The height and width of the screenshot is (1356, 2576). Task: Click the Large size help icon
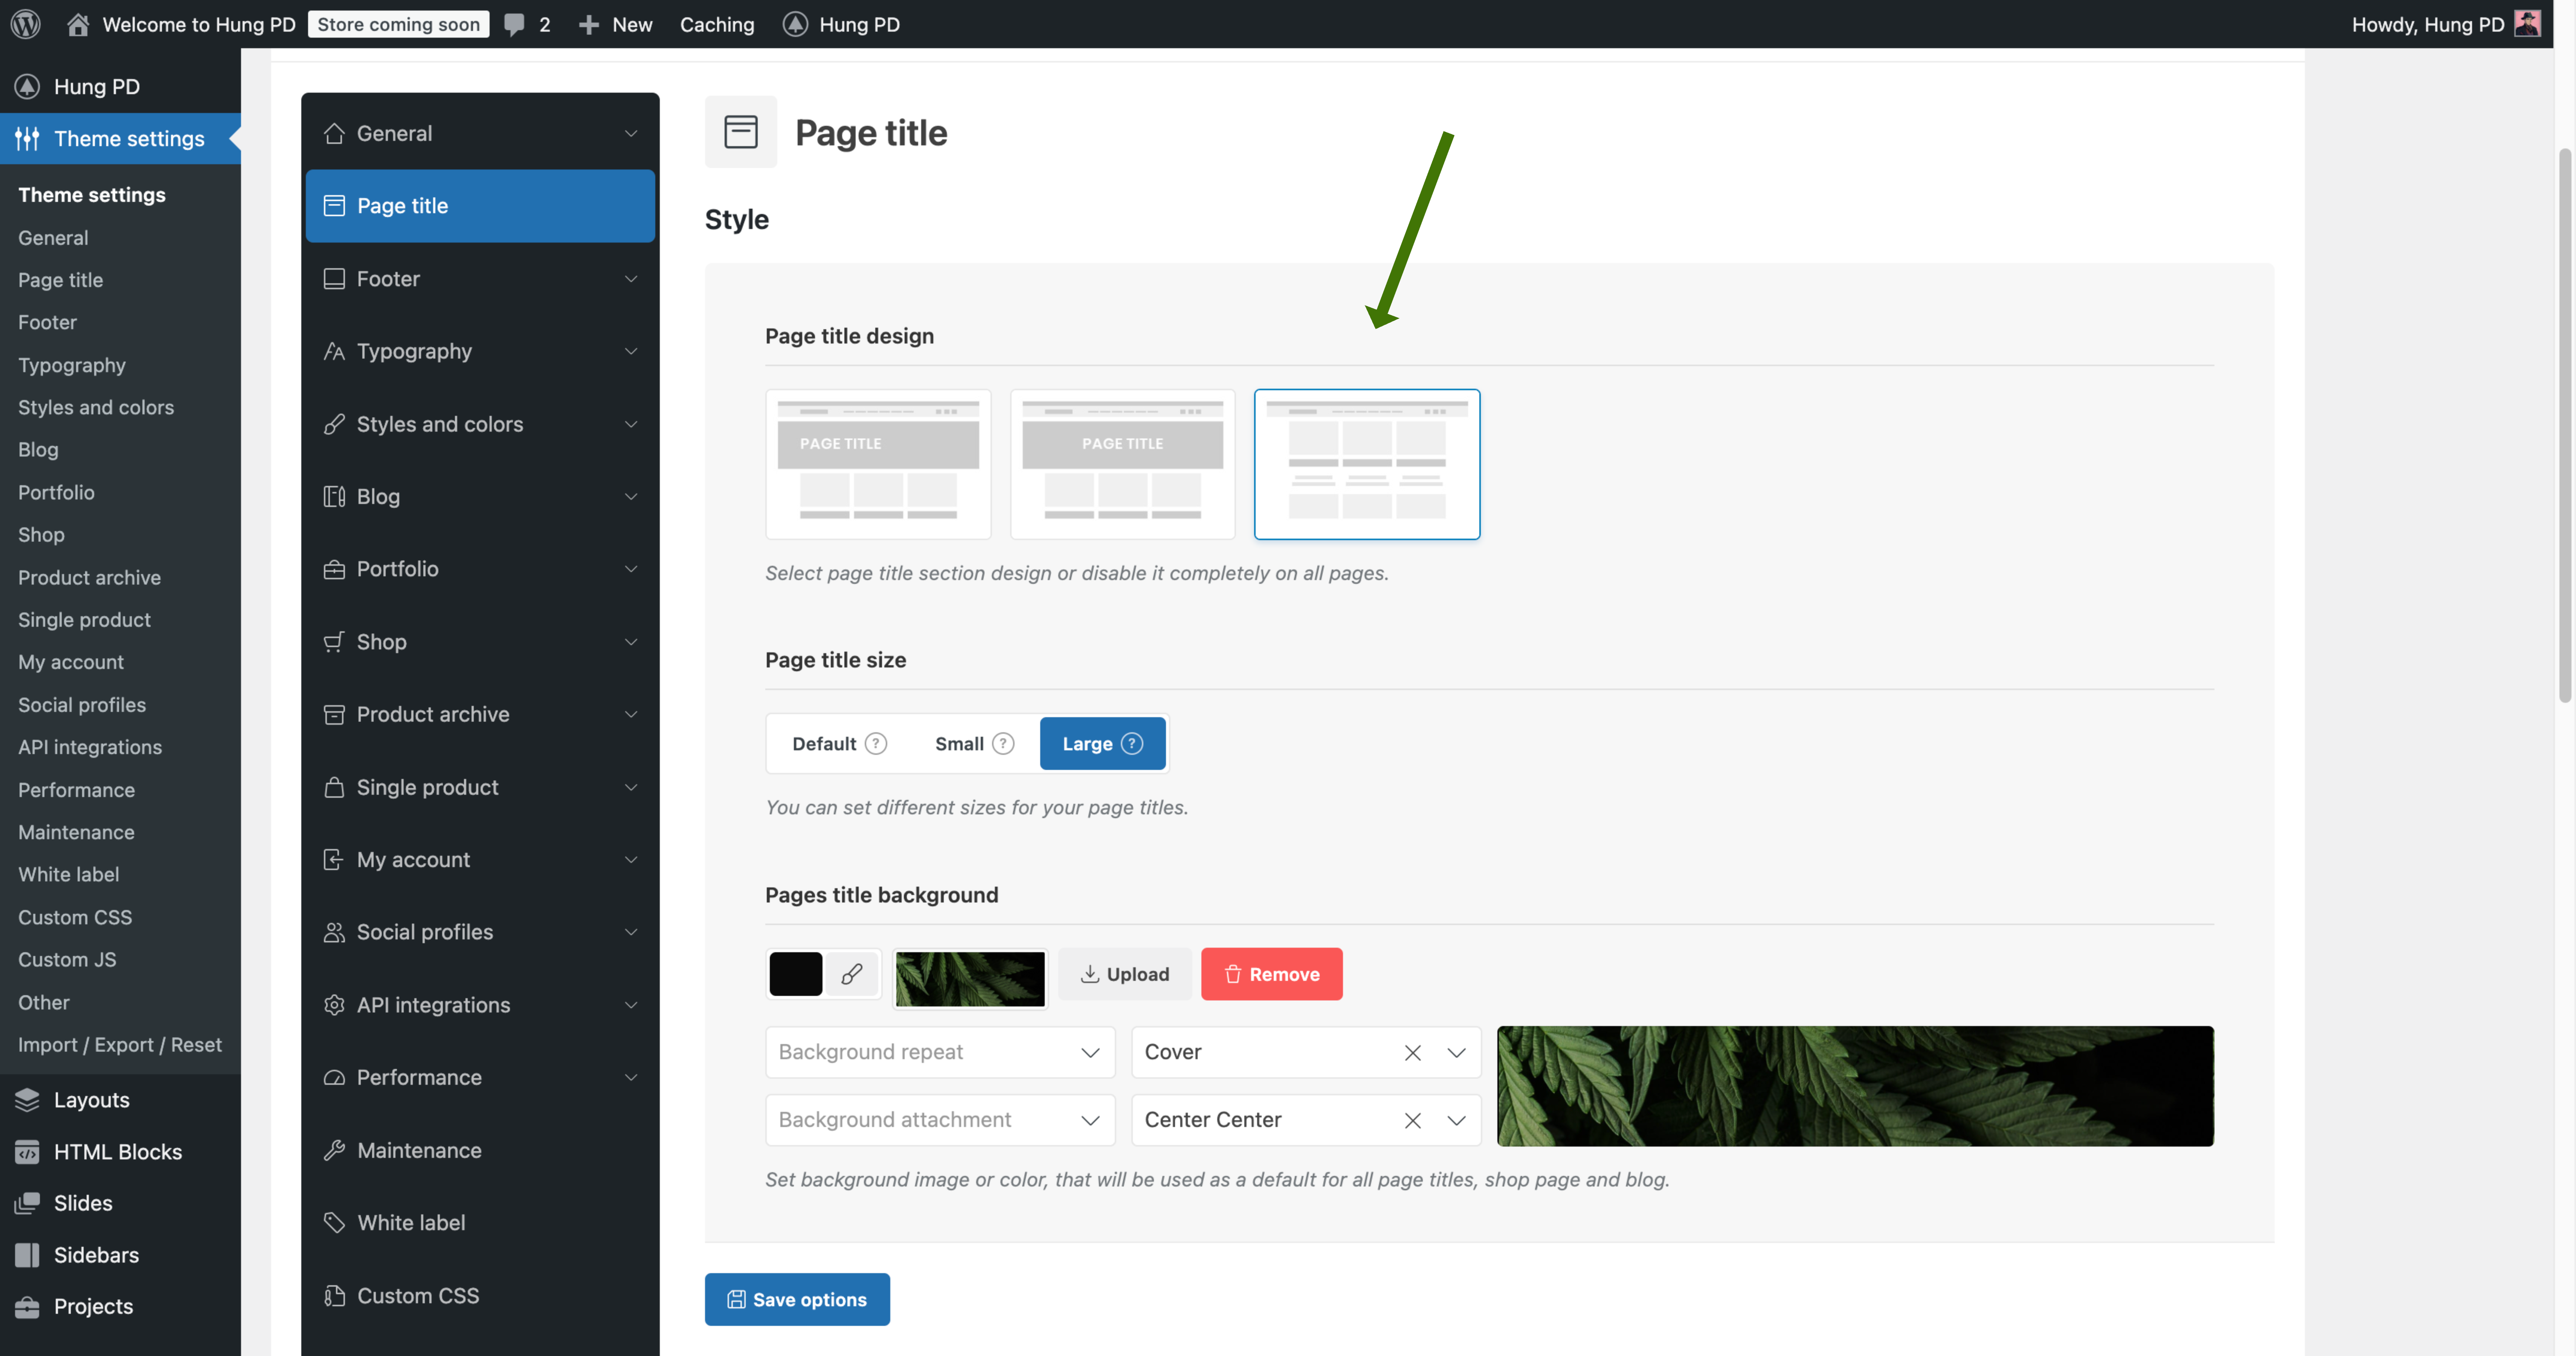coord(1132,743)
